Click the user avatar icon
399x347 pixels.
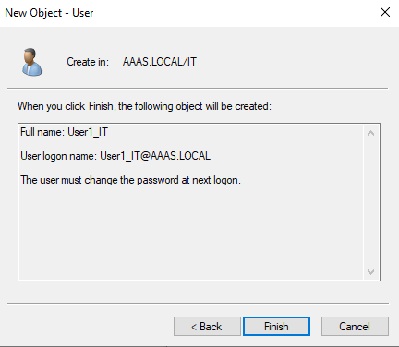coord(32,62)
